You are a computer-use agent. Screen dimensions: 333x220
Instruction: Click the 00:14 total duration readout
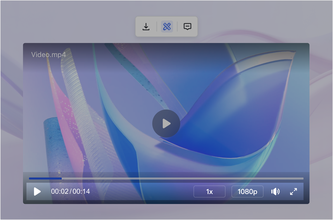coord(81,191)
